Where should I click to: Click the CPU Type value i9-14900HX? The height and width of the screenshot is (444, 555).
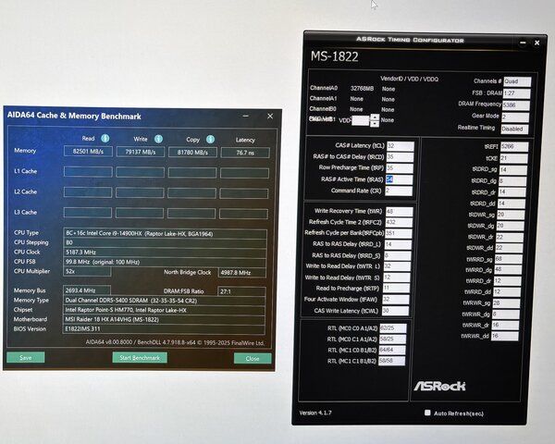tap(165, 234)
